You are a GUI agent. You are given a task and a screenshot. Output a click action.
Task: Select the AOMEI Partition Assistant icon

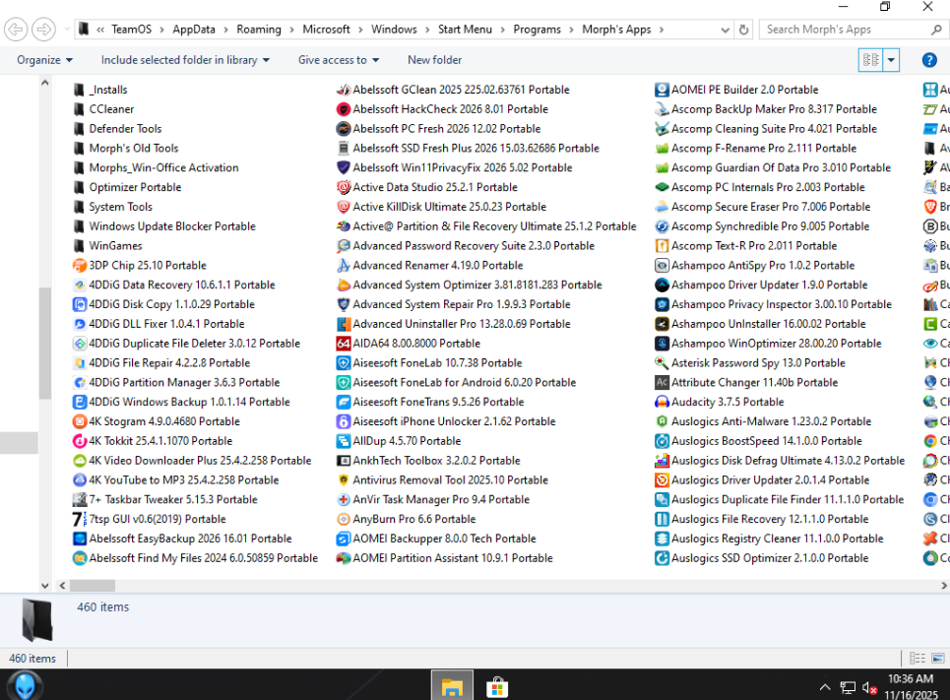pos(344,558)
